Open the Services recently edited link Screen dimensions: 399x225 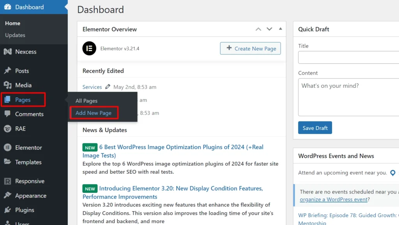click(x=92, y=87)
